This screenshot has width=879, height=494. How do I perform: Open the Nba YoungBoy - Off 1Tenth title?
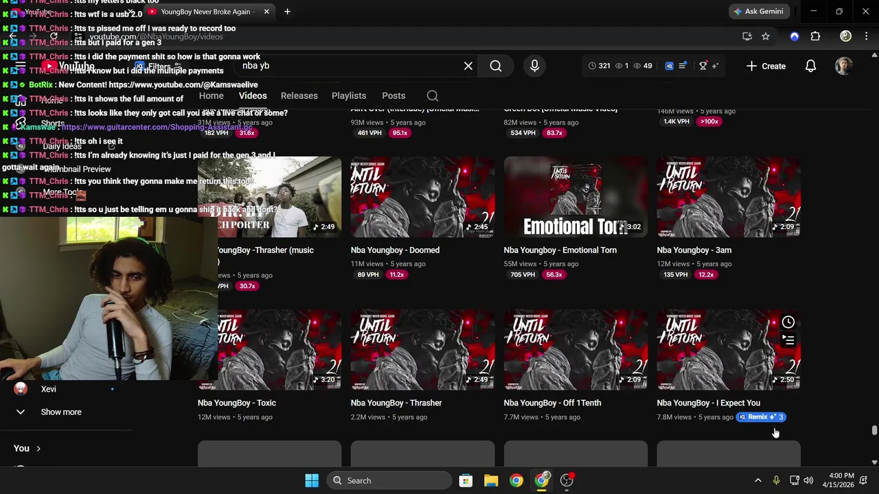(552, 403)
